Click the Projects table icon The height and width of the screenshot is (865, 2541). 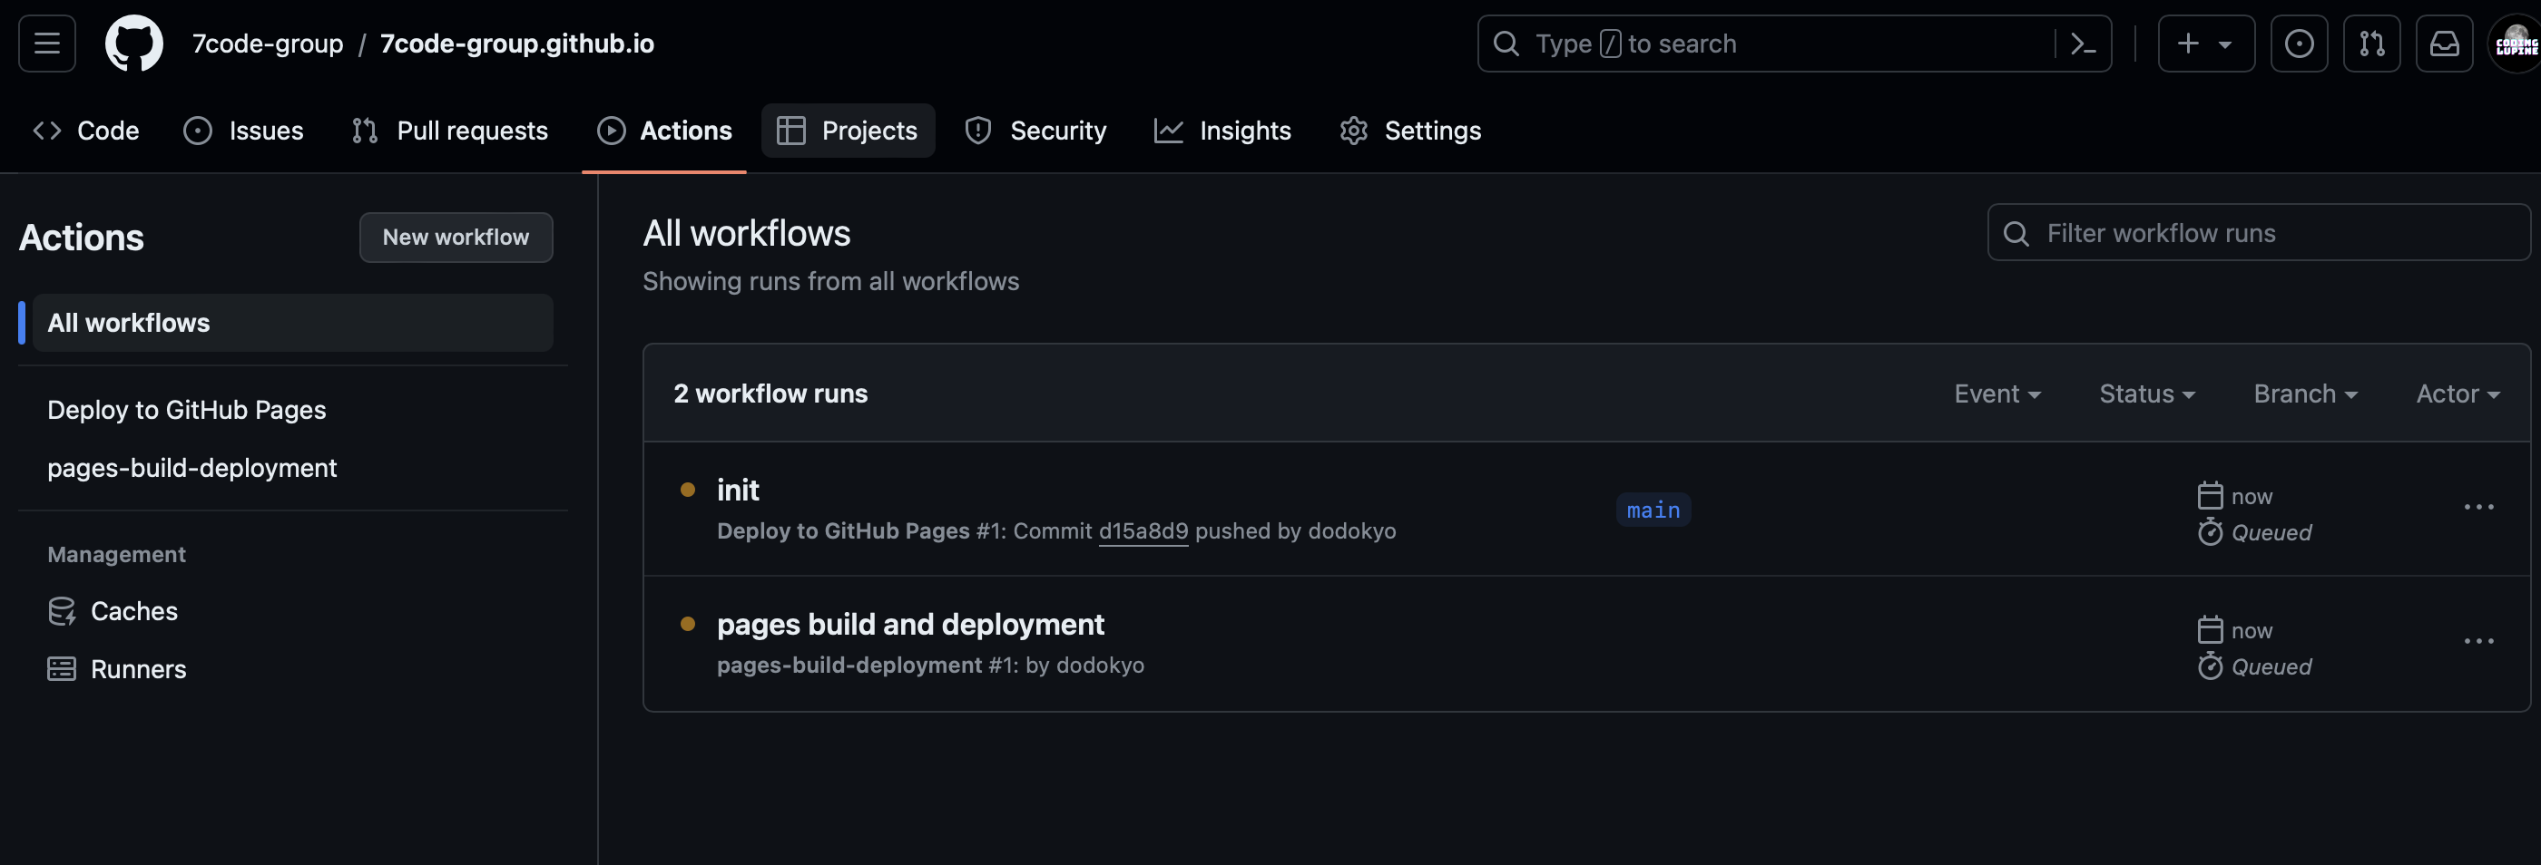point(791,130)
